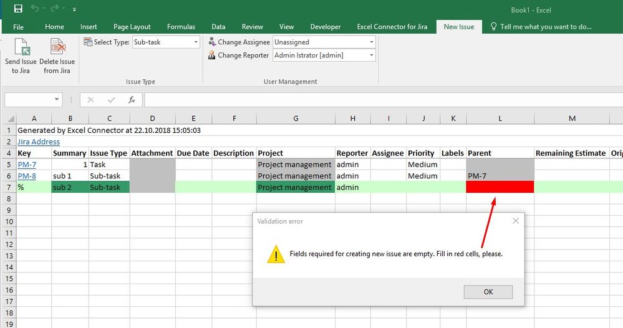Switch to the Developer tab
The height and width of the screenshot is (328, 623).
click(x=326, y=27)
